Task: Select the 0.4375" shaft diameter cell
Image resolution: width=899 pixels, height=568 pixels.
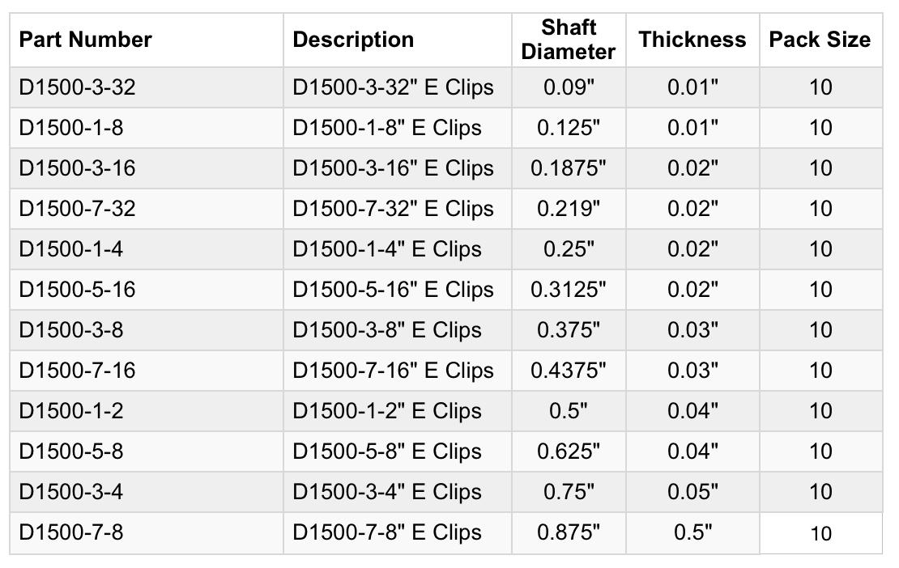Action: point(569,371)
